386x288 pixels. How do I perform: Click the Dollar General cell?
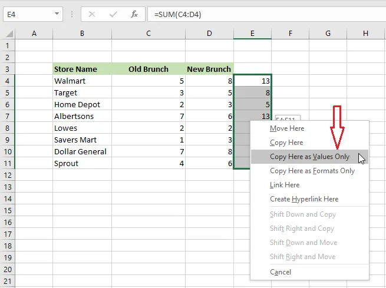(83, 152)
